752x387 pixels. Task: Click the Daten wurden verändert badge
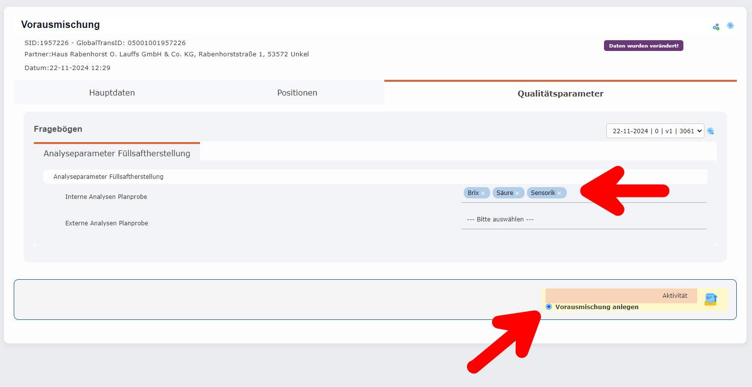[643, 45]
